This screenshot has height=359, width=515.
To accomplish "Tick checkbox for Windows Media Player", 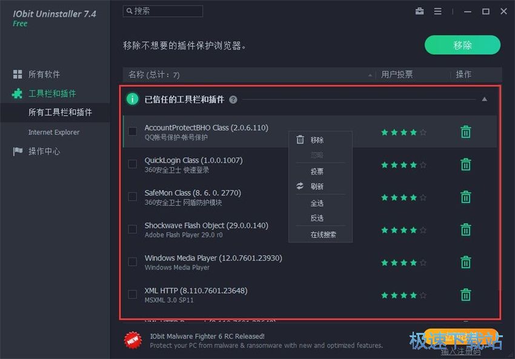I will 132,262.
